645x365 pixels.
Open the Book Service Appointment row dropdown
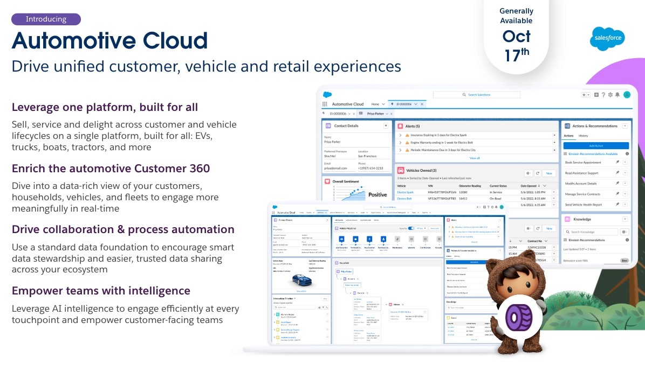coord(625,163)
